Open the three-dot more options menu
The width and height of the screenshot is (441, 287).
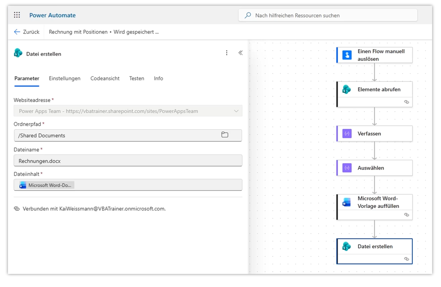[227, 53]
